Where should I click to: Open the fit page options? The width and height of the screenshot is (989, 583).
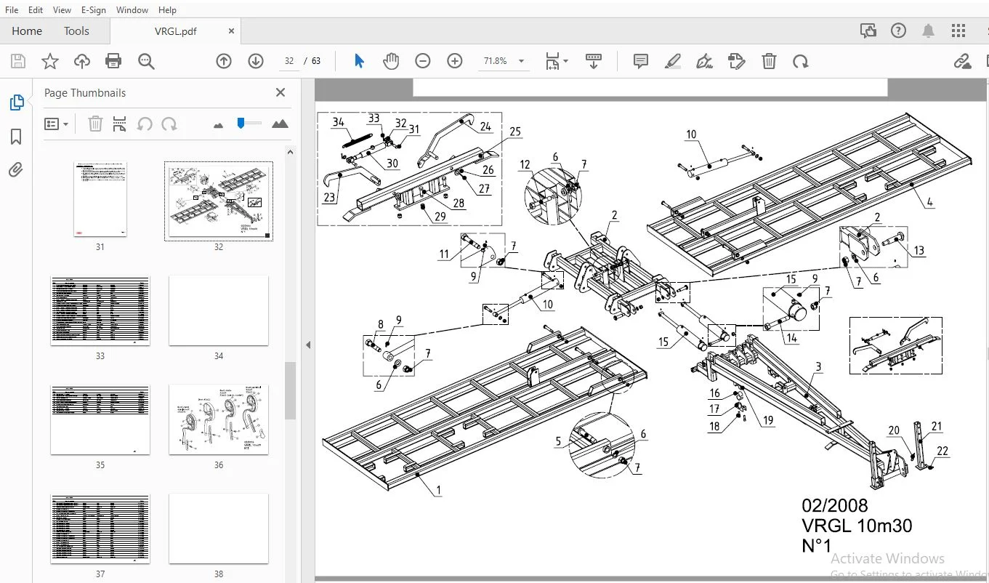(557, 61)
